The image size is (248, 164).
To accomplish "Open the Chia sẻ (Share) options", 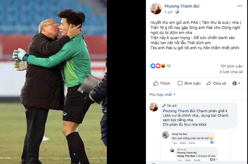I will (x=216, y=83).
